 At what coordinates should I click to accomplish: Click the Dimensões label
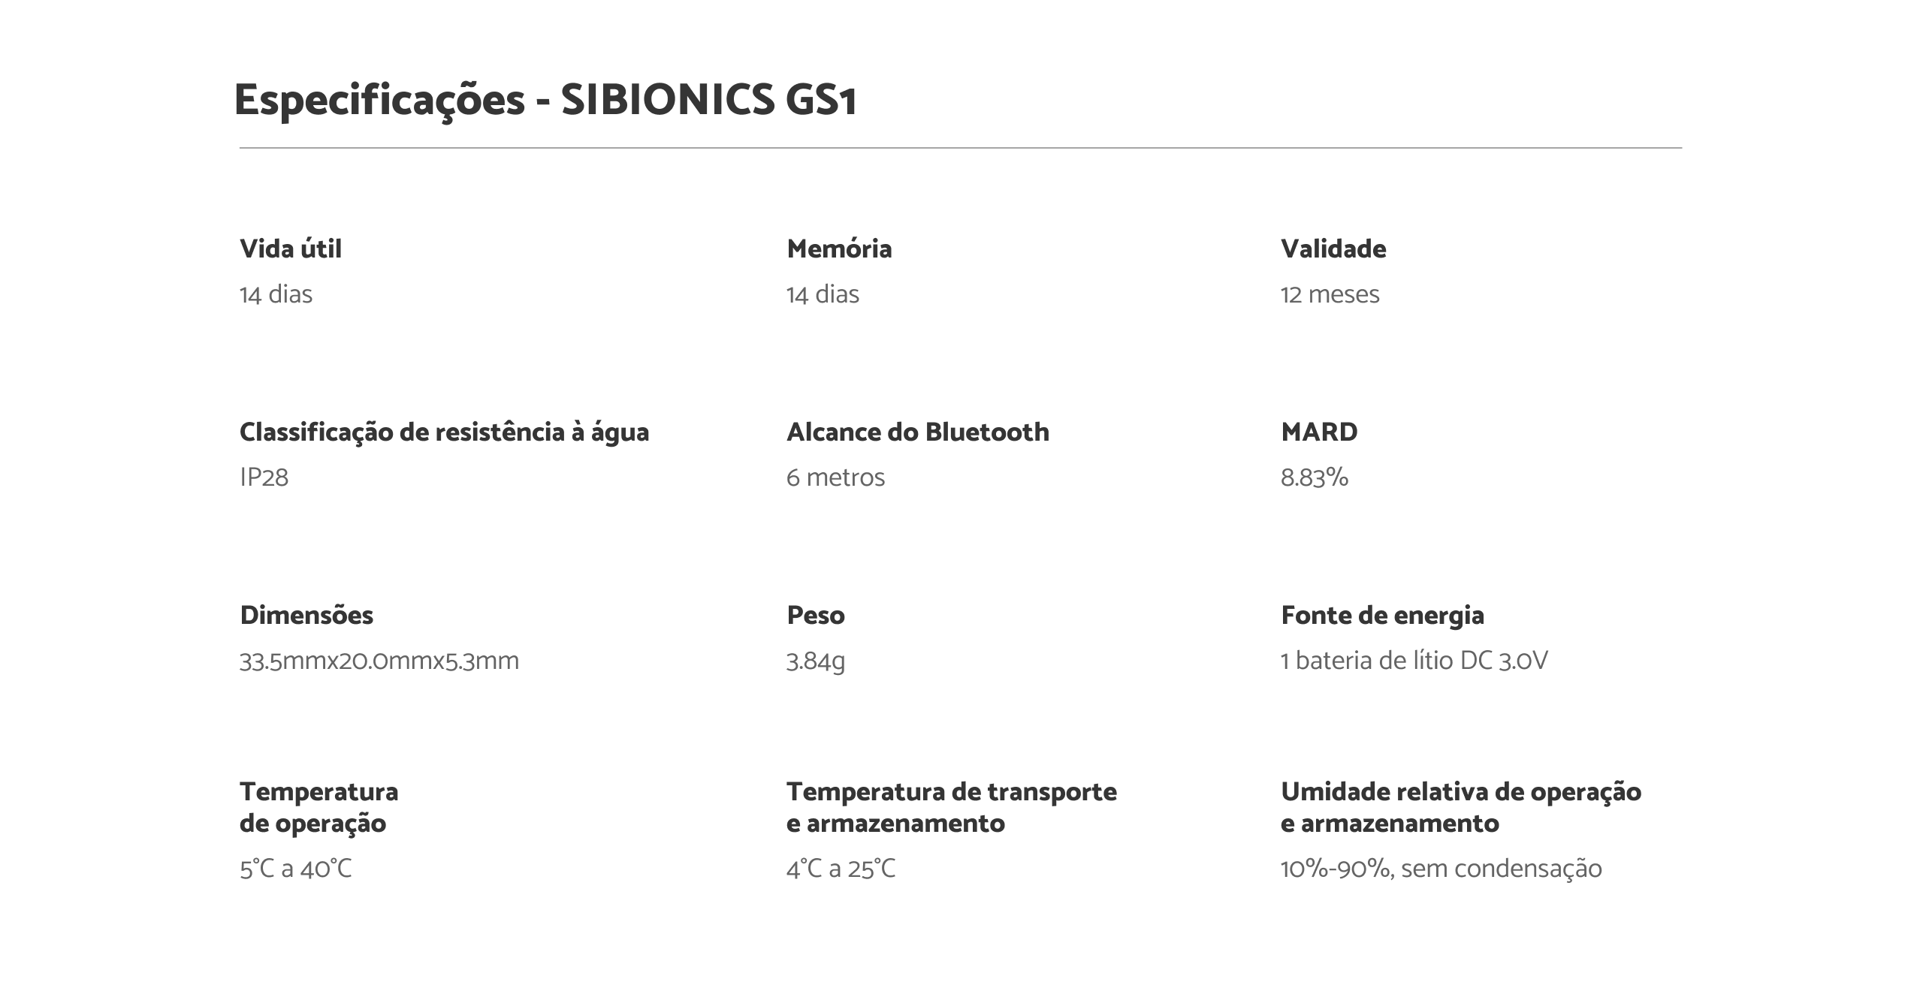(306, 616)
